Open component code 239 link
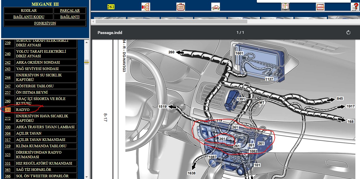The image size is (360, 179). [8, 43]
